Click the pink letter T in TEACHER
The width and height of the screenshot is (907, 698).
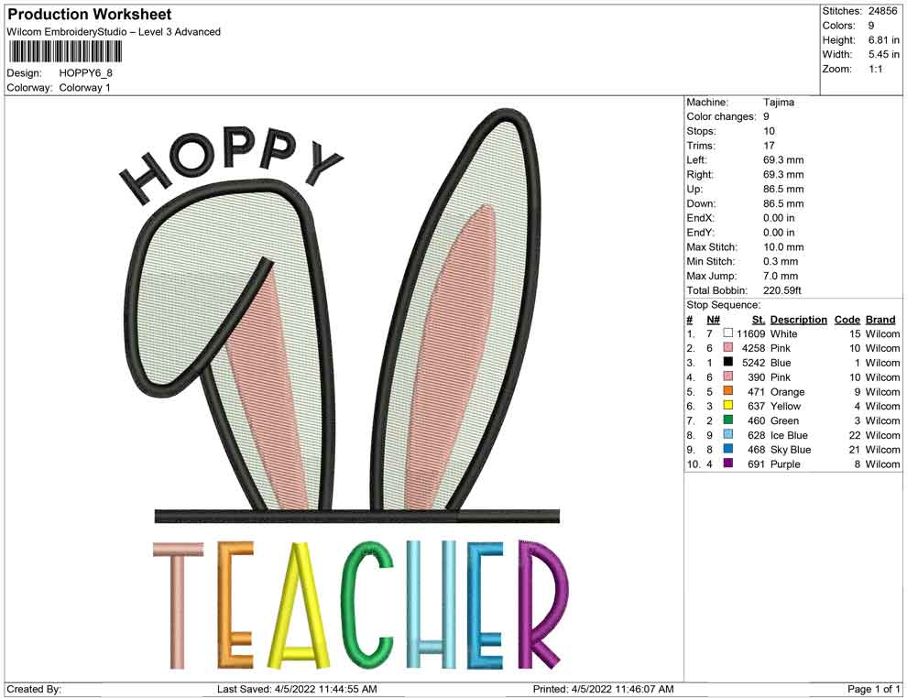178,605
